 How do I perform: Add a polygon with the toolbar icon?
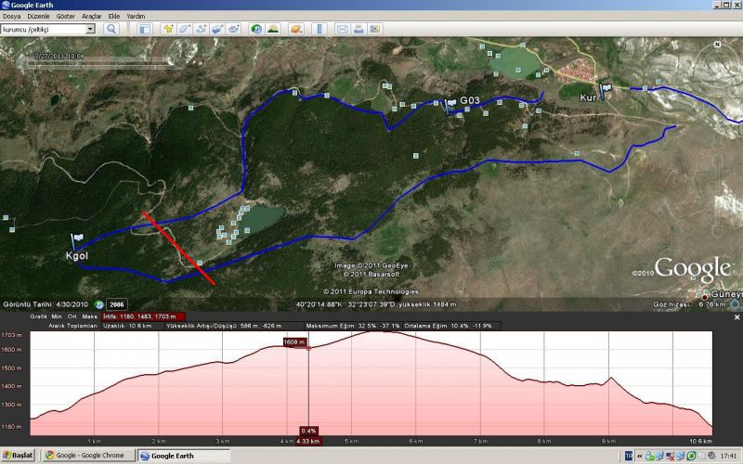(184, 29)
